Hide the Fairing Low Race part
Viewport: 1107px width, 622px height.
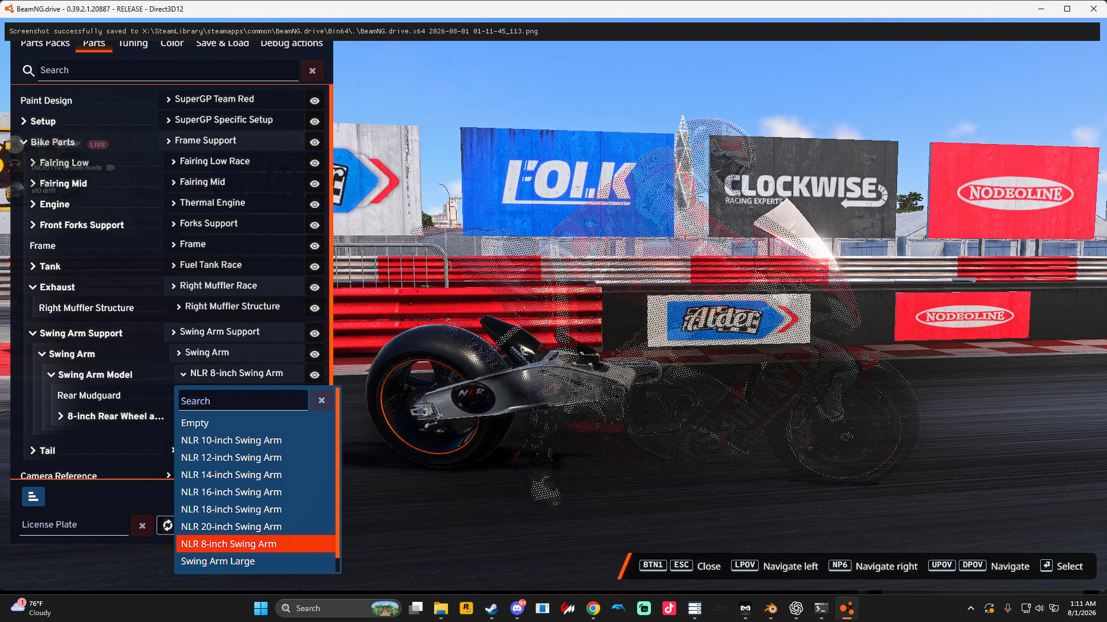coord(314,162)
